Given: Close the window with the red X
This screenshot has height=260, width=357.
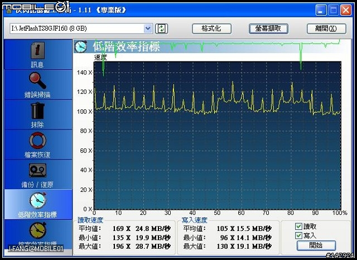Looking at the screenshot, I should [x=346, y=10].
